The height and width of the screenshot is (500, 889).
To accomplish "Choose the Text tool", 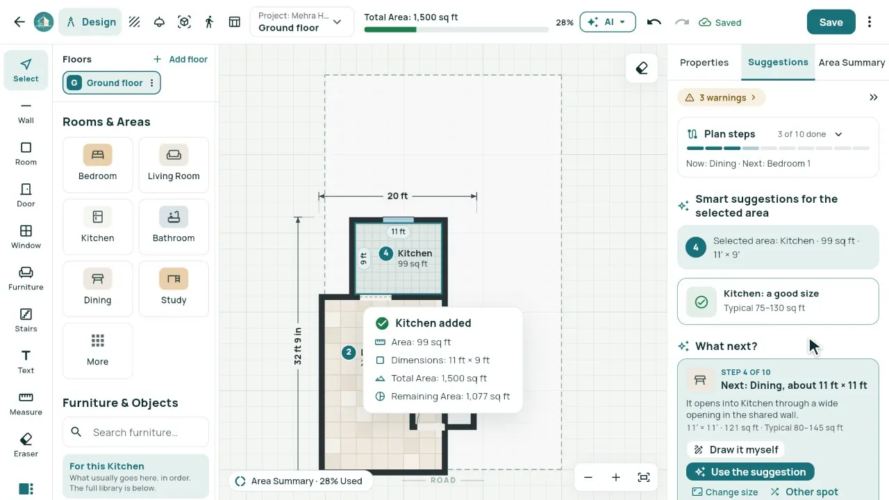I will click(x=26, y=362).
